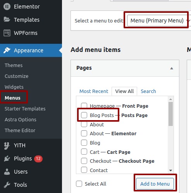Toggle the Select All checkbox

(79, 184)
